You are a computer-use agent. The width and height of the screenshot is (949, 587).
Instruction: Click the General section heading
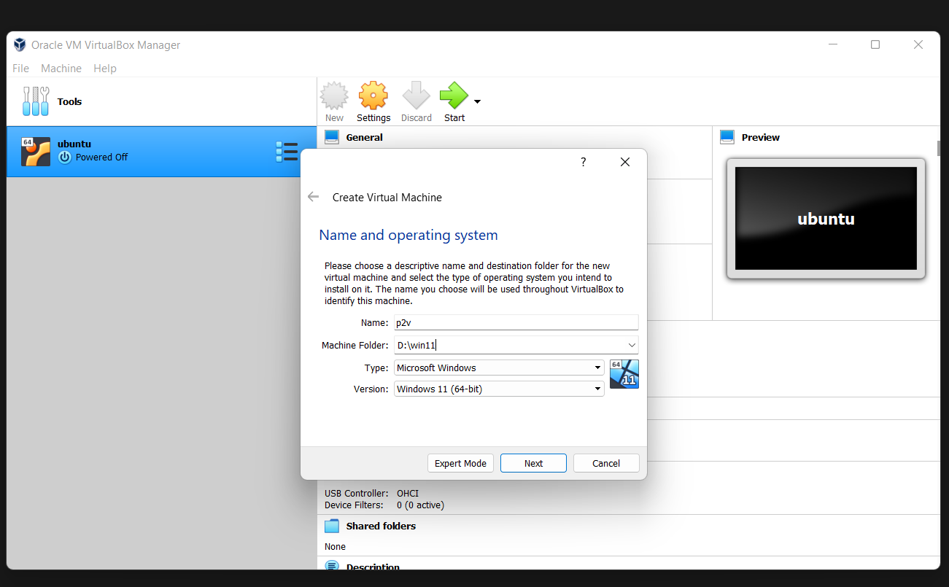pyautogui.click(x=364, y=137)
